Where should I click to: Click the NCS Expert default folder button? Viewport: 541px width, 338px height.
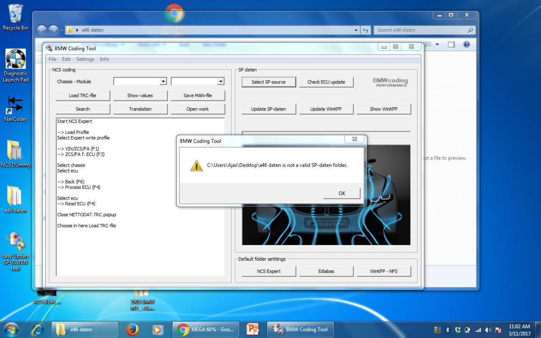click(269, 271)
